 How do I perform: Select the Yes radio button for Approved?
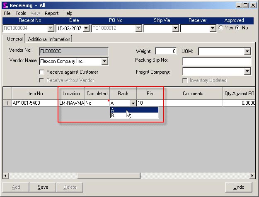coord(221,28)
